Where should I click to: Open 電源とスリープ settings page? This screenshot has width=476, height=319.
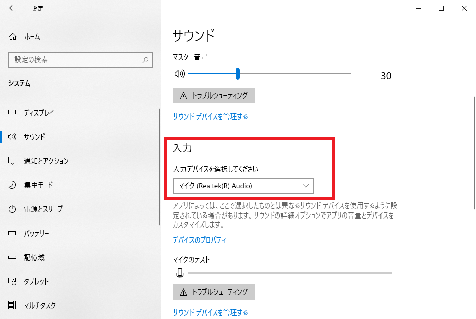tap(43, 209)
